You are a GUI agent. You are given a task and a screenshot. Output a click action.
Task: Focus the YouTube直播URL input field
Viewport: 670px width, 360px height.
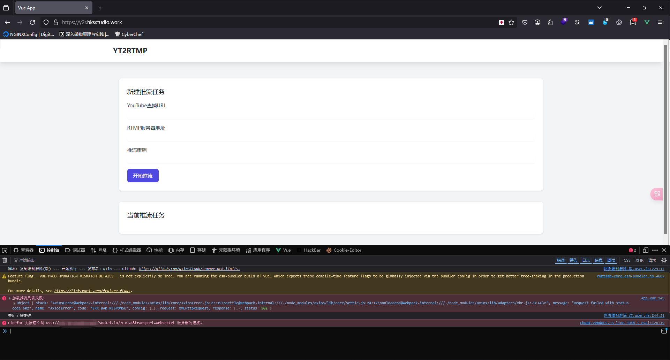pyautogui.click(x=331, y=115)
